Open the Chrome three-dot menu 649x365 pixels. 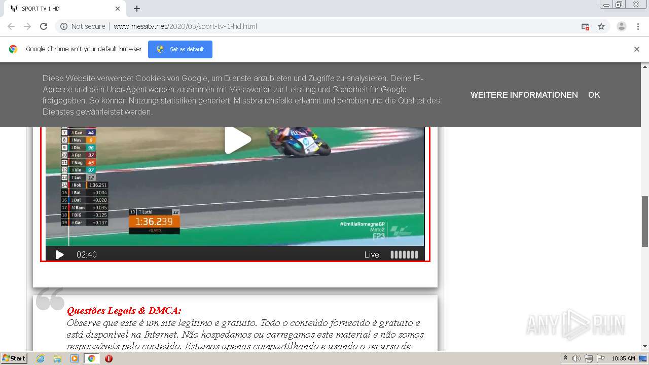tap(638, 26)
